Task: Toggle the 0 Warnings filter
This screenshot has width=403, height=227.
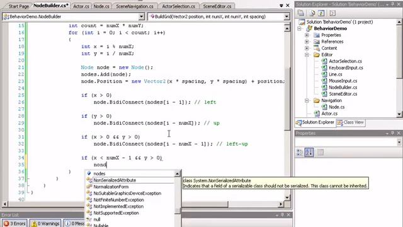Action: [45, 223]
